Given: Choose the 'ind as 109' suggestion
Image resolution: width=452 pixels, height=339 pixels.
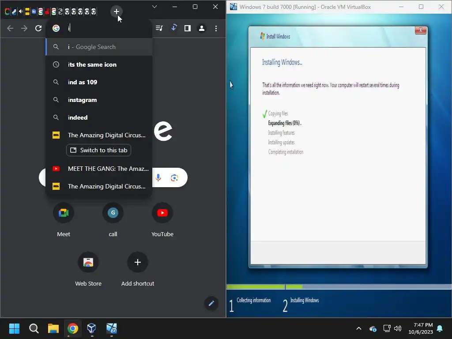Looking at the screenshot, I should (99, 82).
